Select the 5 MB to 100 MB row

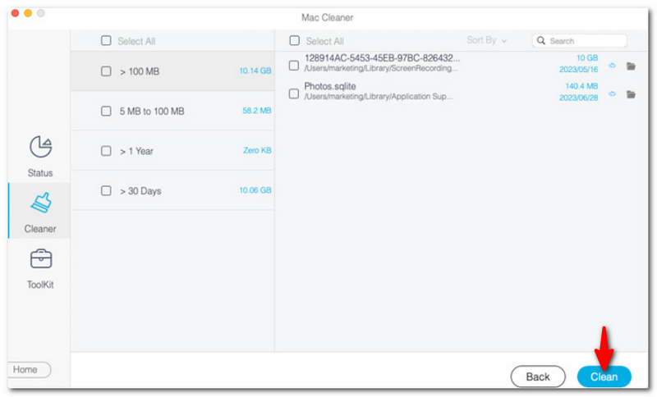172,111
